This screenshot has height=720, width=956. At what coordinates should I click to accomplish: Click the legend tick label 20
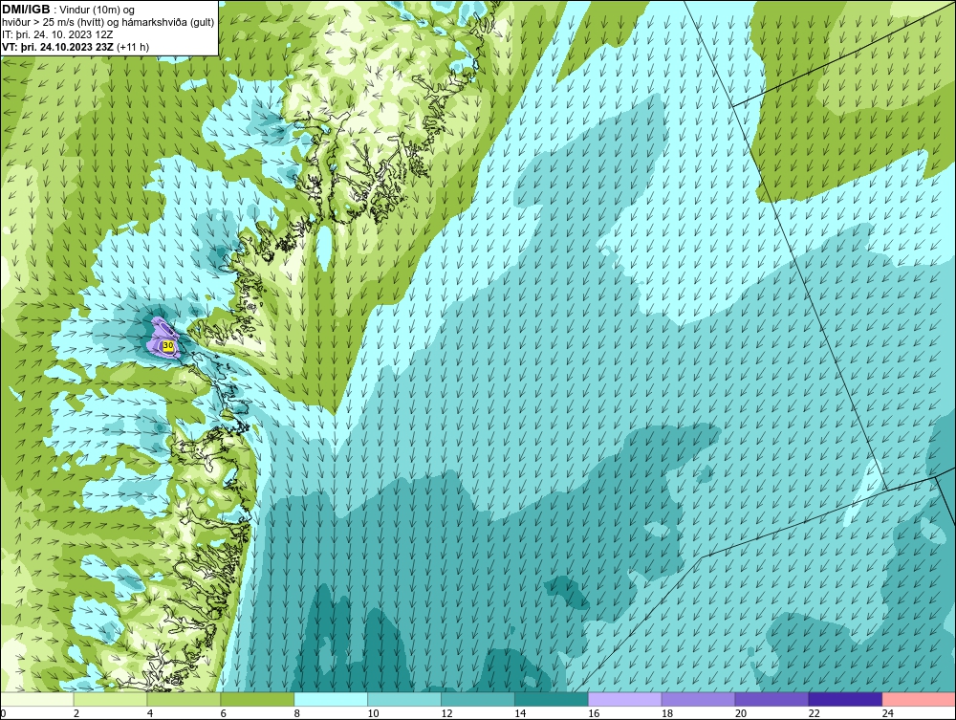point(741,713)
